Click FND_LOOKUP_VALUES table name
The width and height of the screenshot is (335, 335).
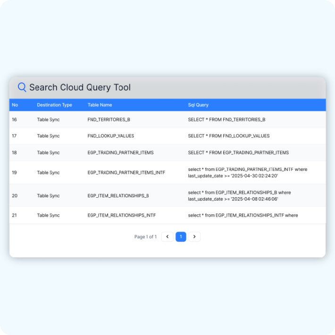(111, 136)
